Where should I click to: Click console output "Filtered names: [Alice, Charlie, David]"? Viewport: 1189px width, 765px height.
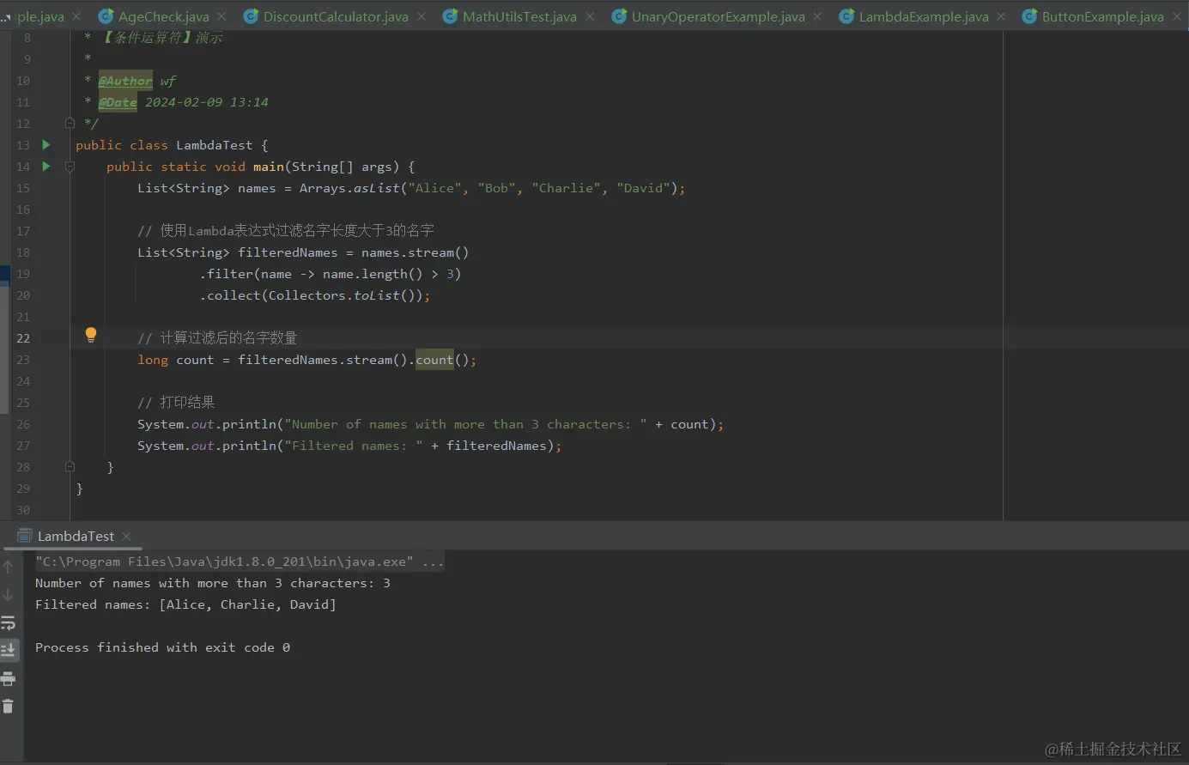[185, 604]
